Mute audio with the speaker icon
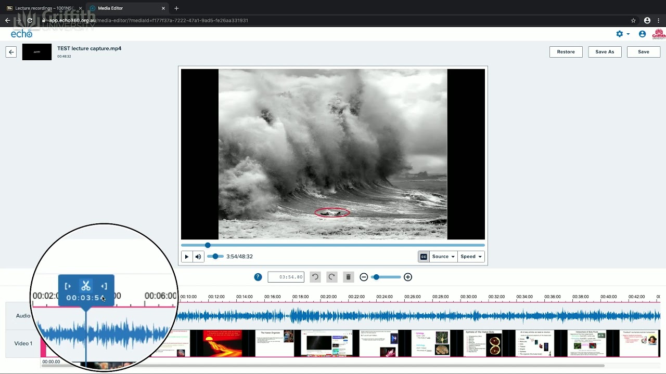Viewport: 666px width, 374px height. point(198,257)
